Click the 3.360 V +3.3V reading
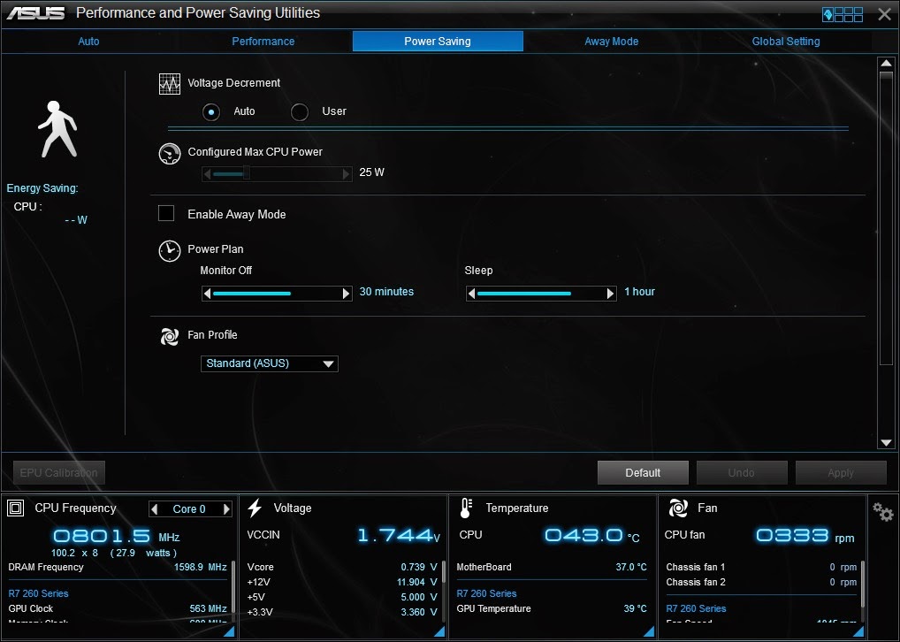The image size is (900, 642). pyautogui.click(x=419, y=612)
